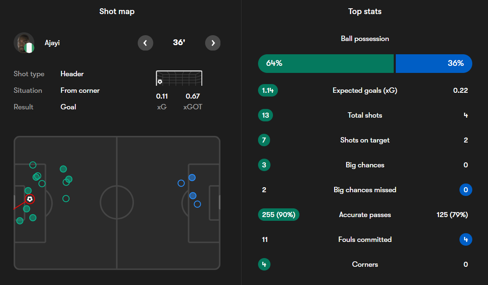Click the green 64% possession bar
Screen dimensions: 488x285
[325, 63]
